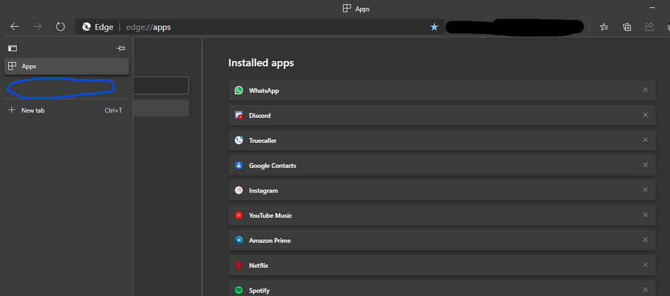
Task: Open the Google Contacts app icon
Action: click(x=239, y=165)
